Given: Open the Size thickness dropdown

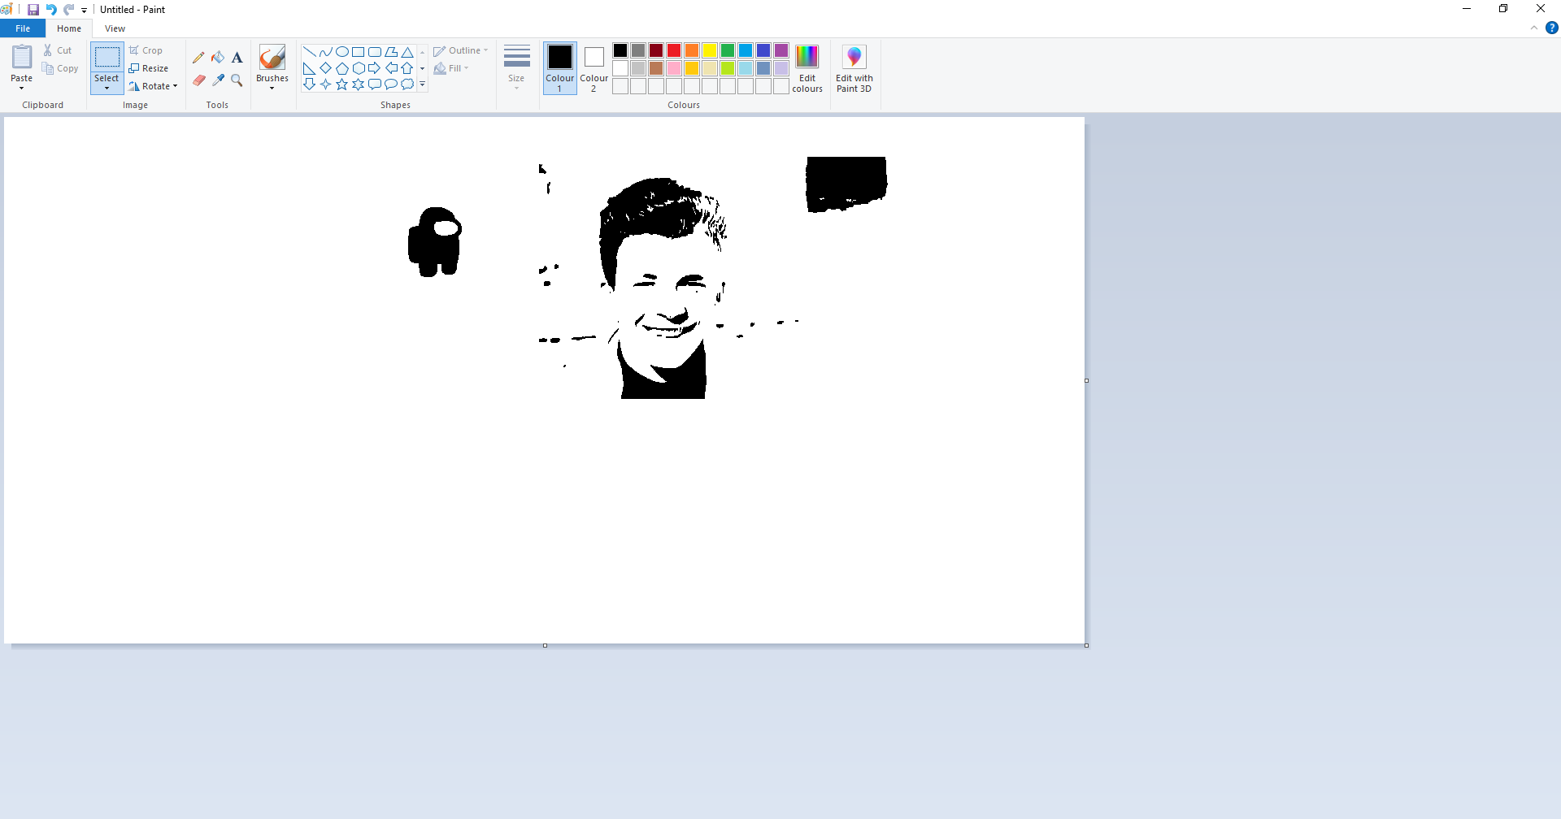Looking at the screenshot, I should [x=516, y=67].
